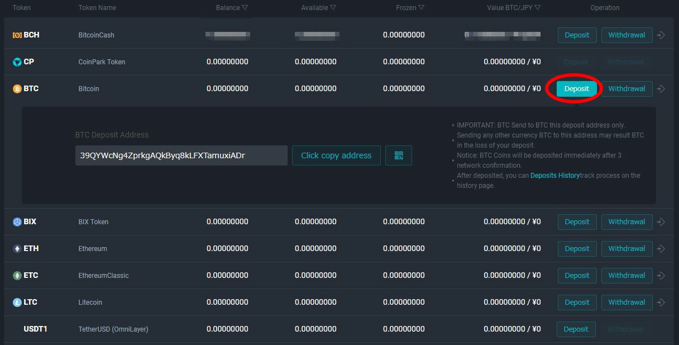Click the arrow icon ending the ETC row
The height and width of the screenshot is (345, 679).
pos(661,276)
